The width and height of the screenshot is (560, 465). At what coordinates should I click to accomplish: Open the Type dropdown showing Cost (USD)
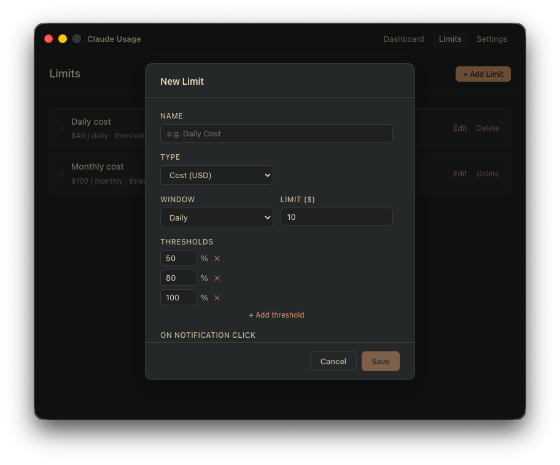pos(216,174)
